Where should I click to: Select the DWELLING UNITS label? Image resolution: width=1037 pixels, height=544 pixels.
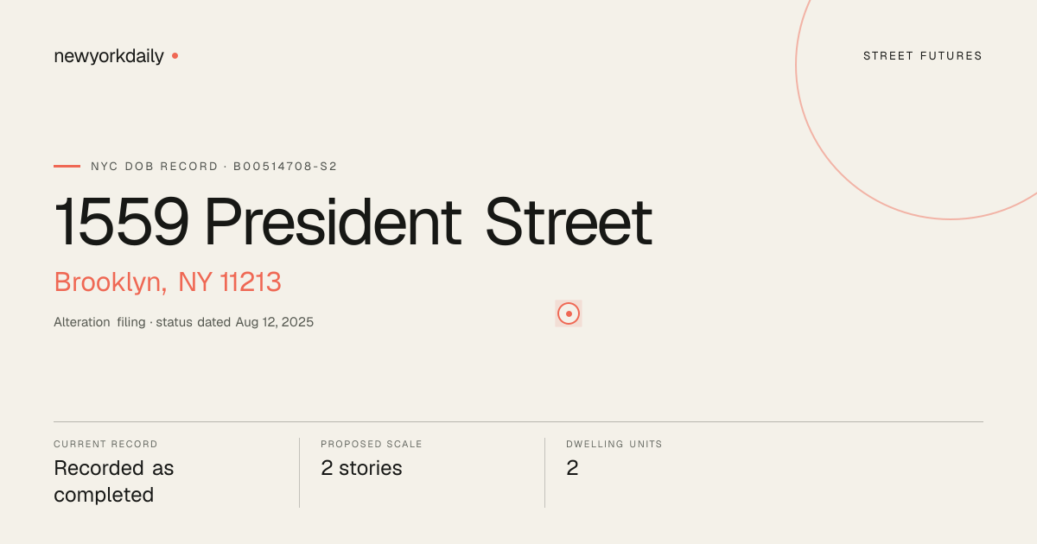(x=614, y=444)
